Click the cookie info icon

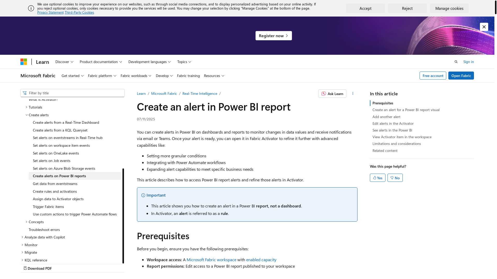31,8
